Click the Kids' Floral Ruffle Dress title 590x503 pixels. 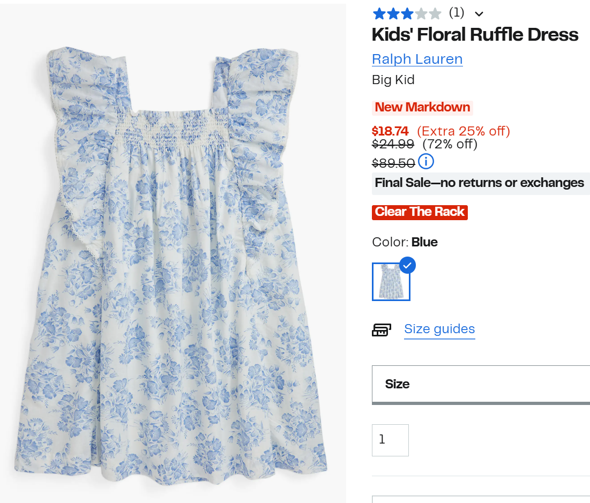[x=475, y=34]
